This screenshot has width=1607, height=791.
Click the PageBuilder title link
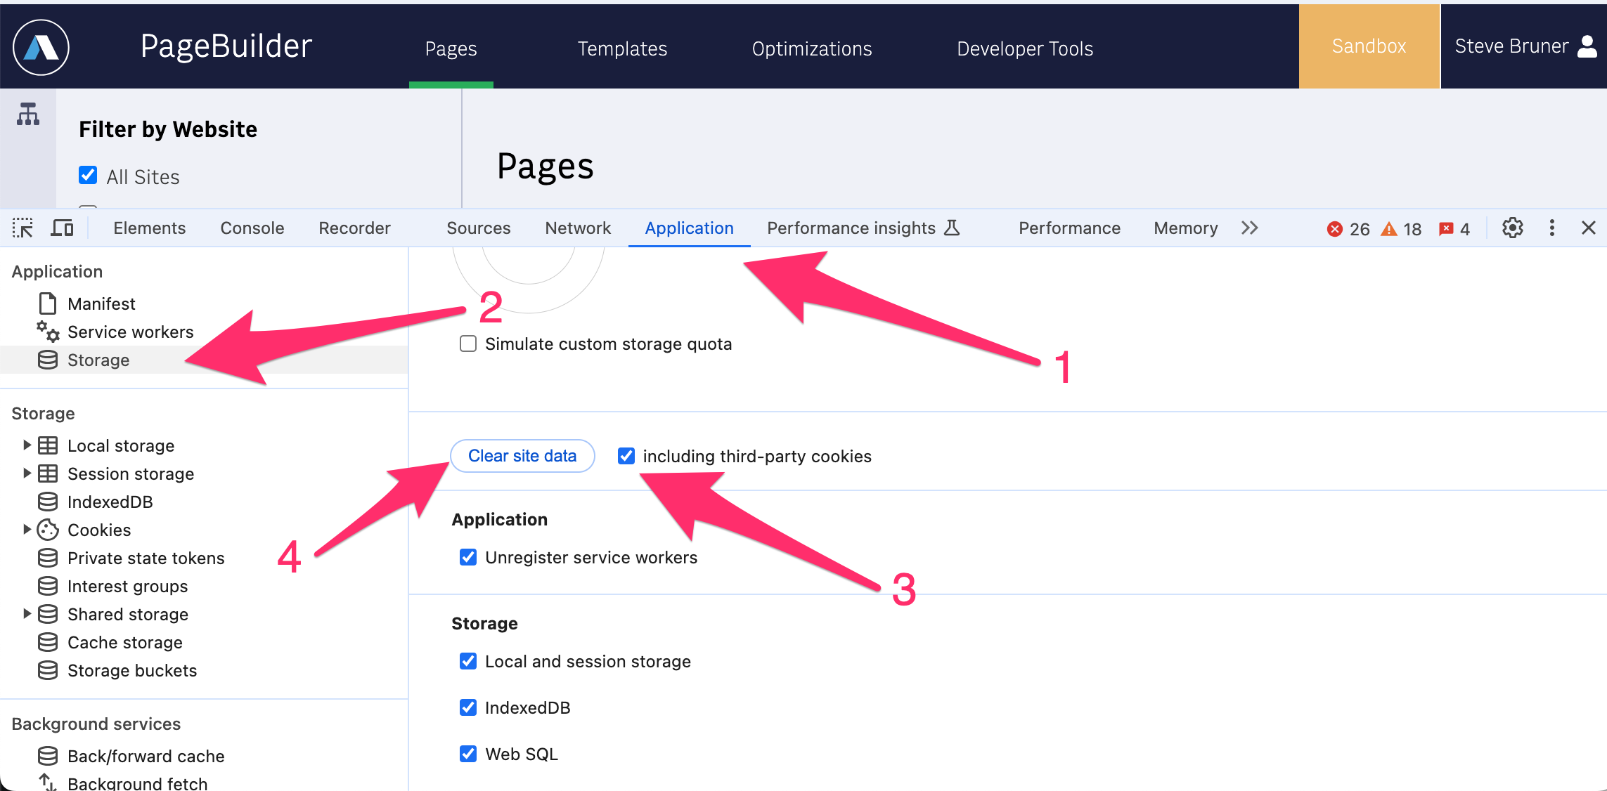pyautogui.click(x=226, y=46)
